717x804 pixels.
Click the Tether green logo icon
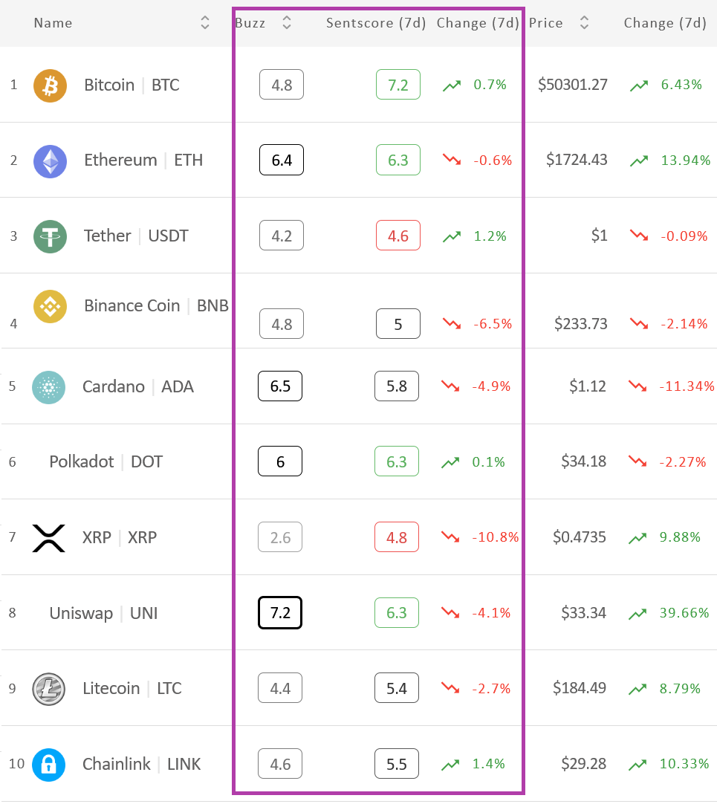[51, 236]
